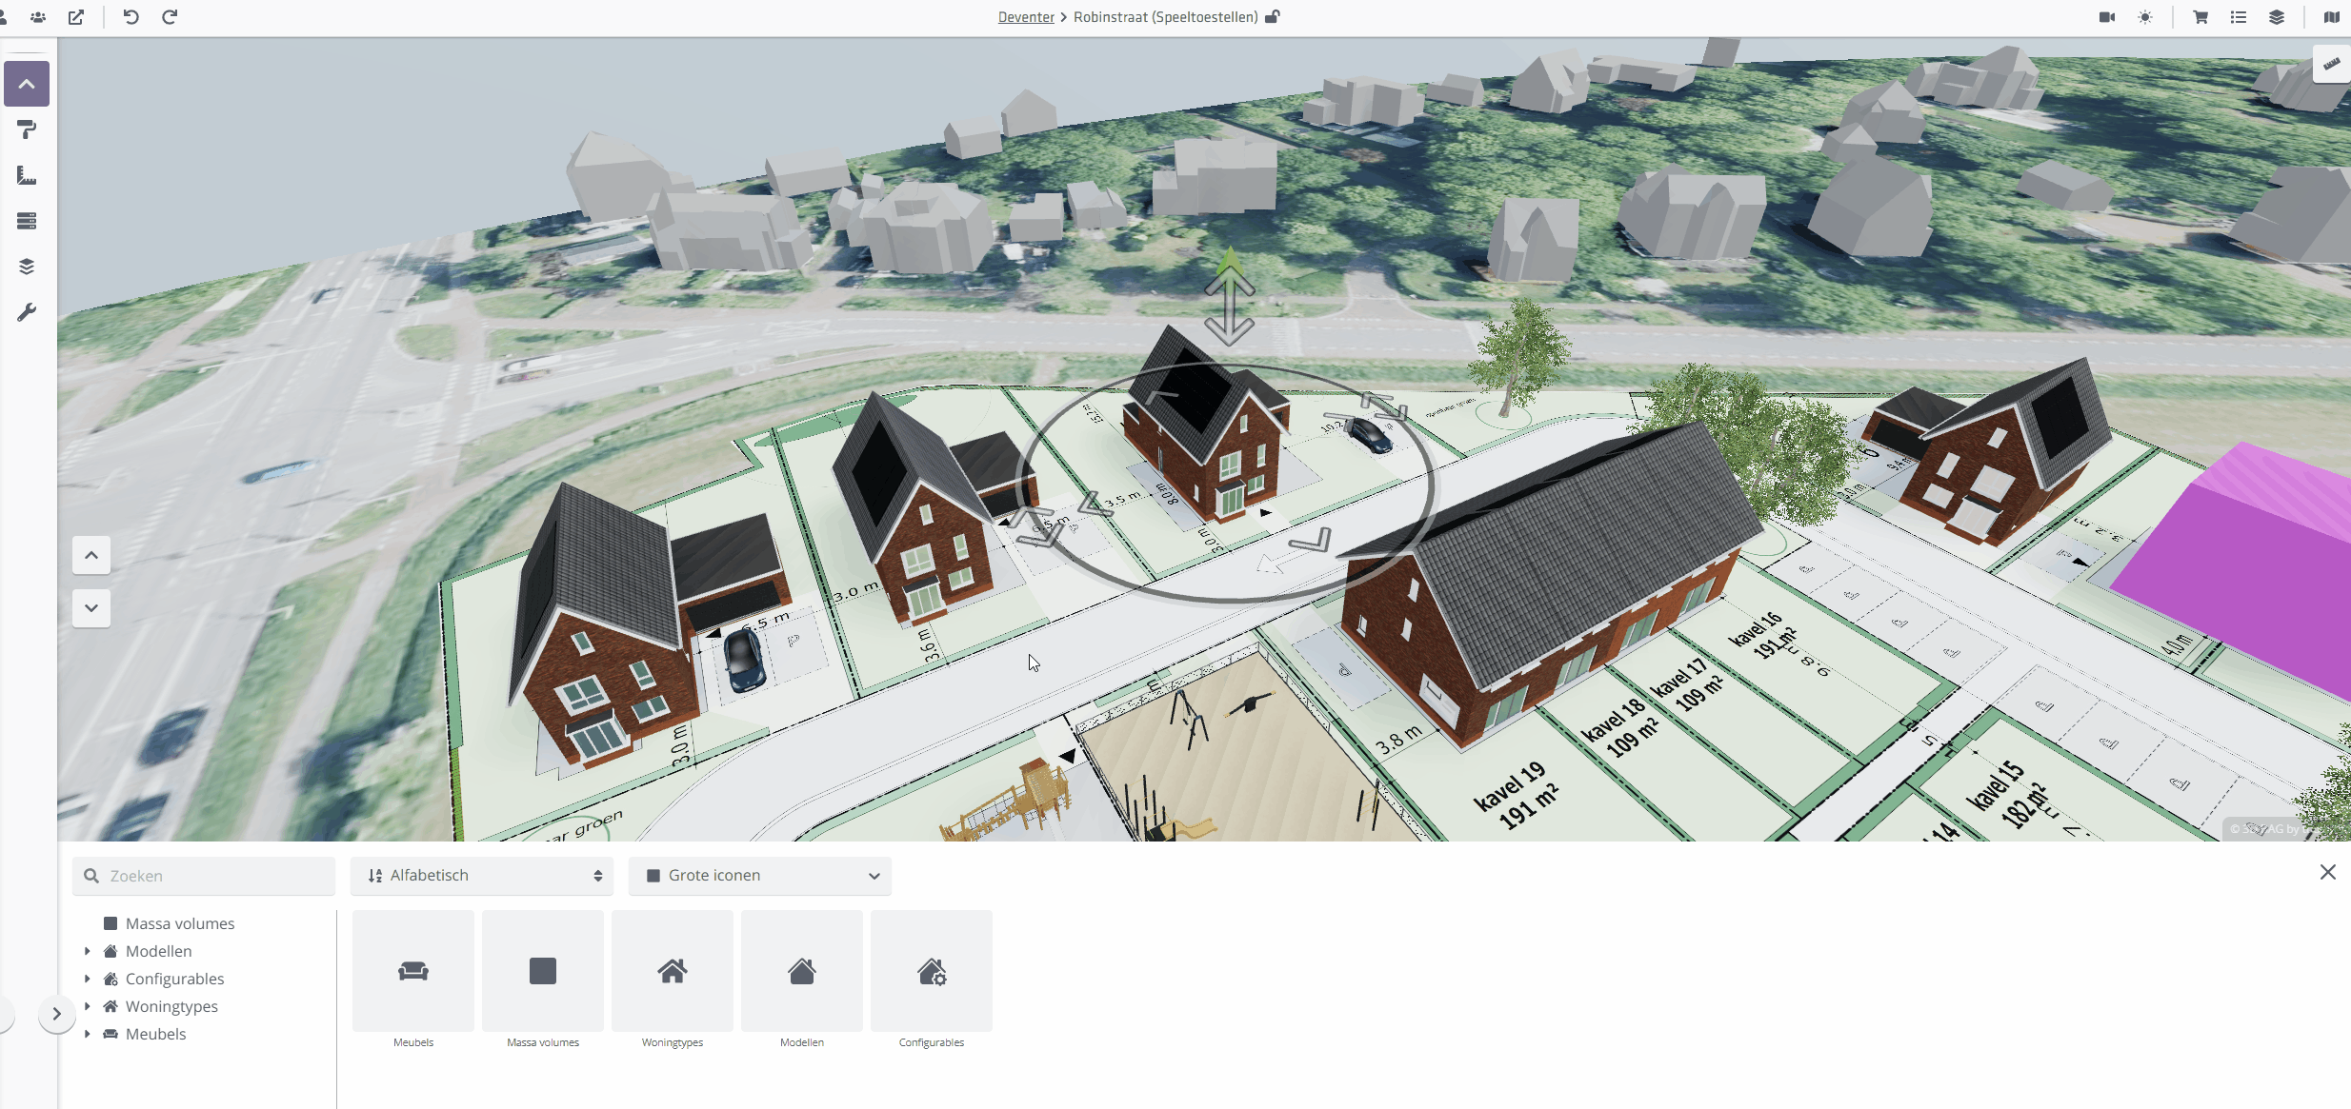The height and width of the screenshot is (1109, 2351).
Task: Click the Zoeken search field
Action: click(203, 875)
